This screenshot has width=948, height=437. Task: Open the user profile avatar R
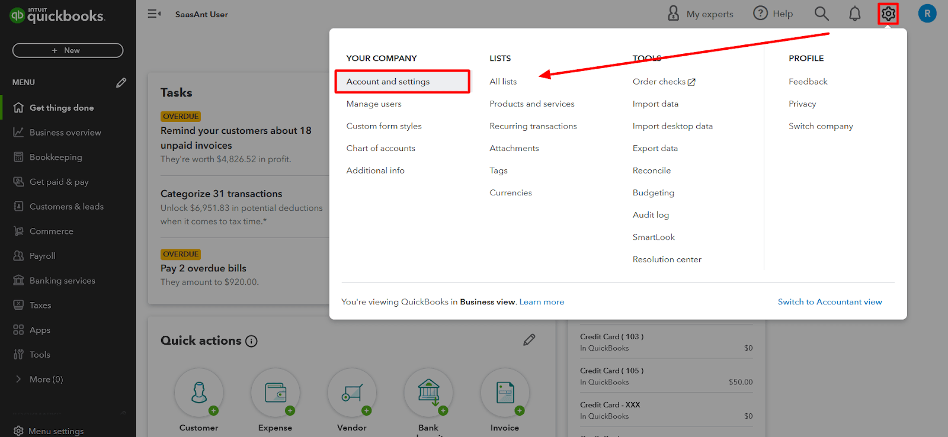927,14
